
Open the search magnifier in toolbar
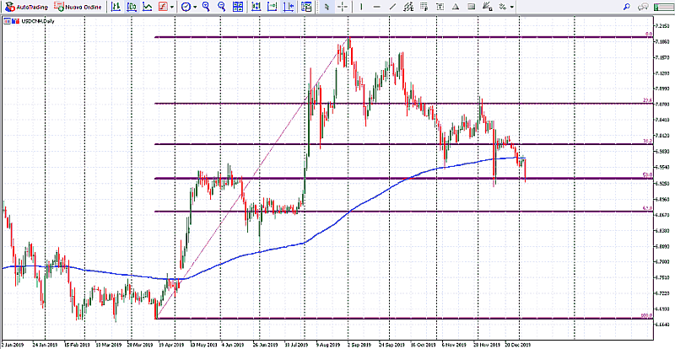(x=627, y=7)
